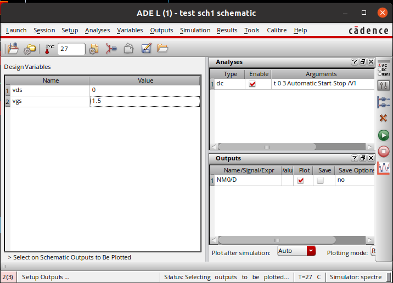The height and width of the screenshot is (283, 393).
Task: Click the load state toolbar icon
Action: (x=13, y=49)
